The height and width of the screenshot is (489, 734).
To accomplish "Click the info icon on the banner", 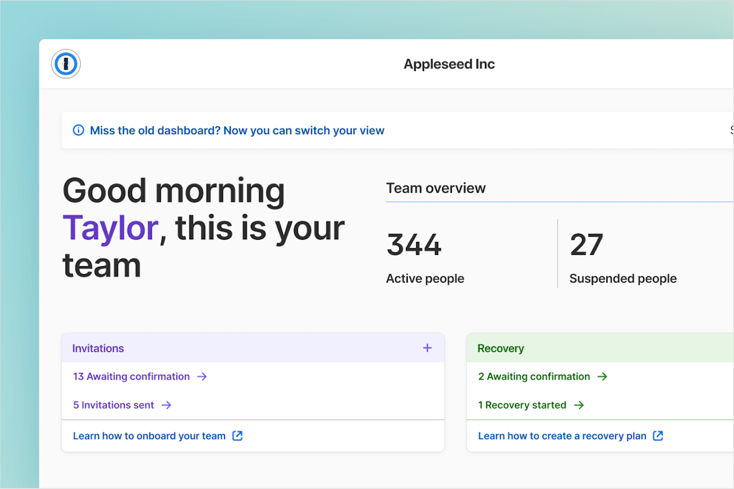I will click(x=78, y=130).
